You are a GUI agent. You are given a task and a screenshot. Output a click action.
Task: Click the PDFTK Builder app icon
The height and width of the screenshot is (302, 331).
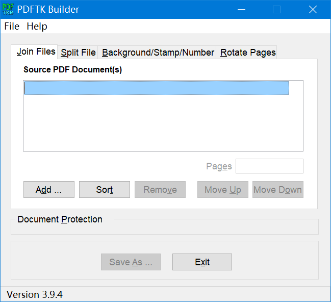(8, 9)
